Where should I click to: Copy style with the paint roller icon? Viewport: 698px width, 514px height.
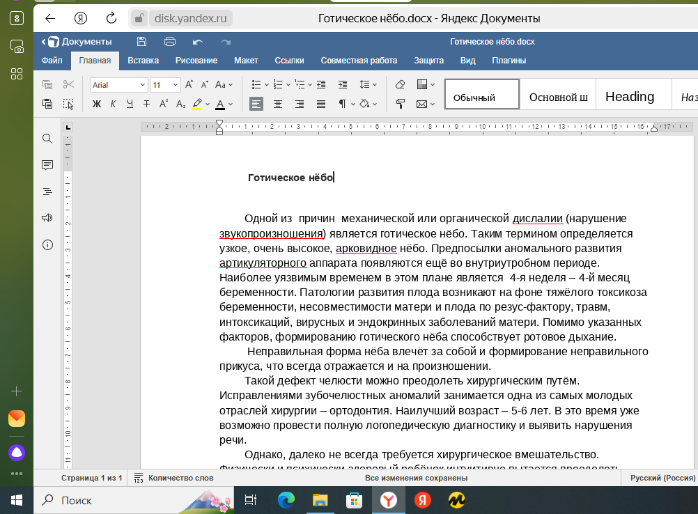400,104
